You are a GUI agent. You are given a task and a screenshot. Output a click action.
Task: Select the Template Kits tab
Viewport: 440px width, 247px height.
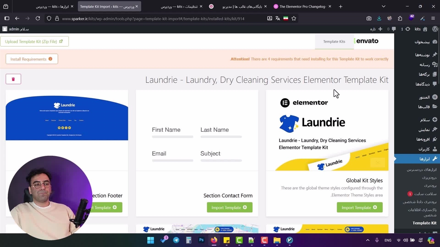pyautogui.click(x=334, y=42)
